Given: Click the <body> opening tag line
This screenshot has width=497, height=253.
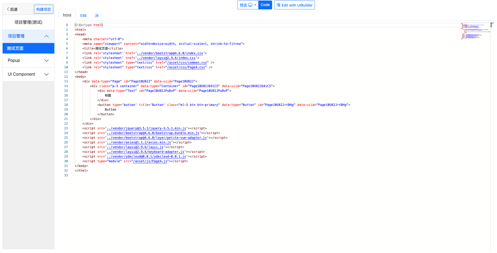Looking at the screenshot, I should click(x=80, y=77).
